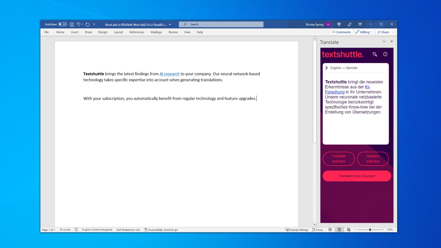Click the Undo arrow icon
This screenshot has height=248, width=441.
click(x=78, y=24)
